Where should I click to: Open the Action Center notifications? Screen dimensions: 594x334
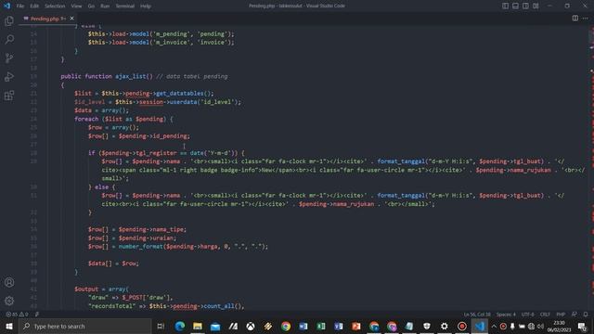click(582, 326)
